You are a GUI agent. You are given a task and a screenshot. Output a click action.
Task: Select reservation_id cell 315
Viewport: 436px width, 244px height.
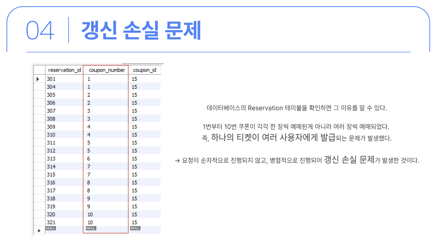[51, 175]
